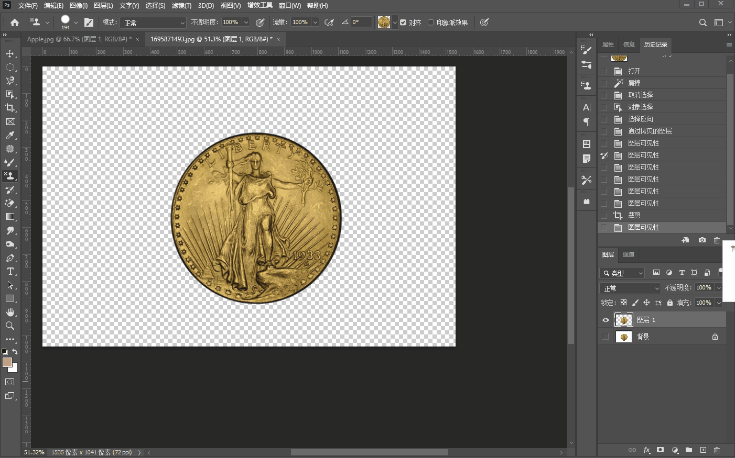Image resolution: width=735 pixels, height=458 pixels.
Task: Delete the current layer
Action: point(717,450)
